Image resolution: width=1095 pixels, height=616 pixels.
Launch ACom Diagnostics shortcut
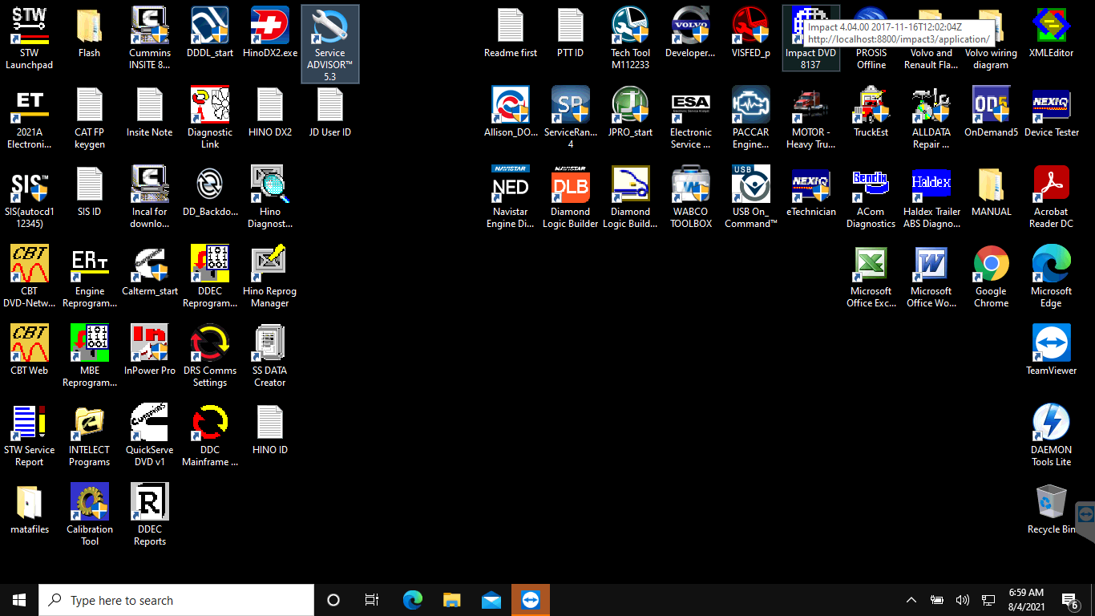[871, 197]
